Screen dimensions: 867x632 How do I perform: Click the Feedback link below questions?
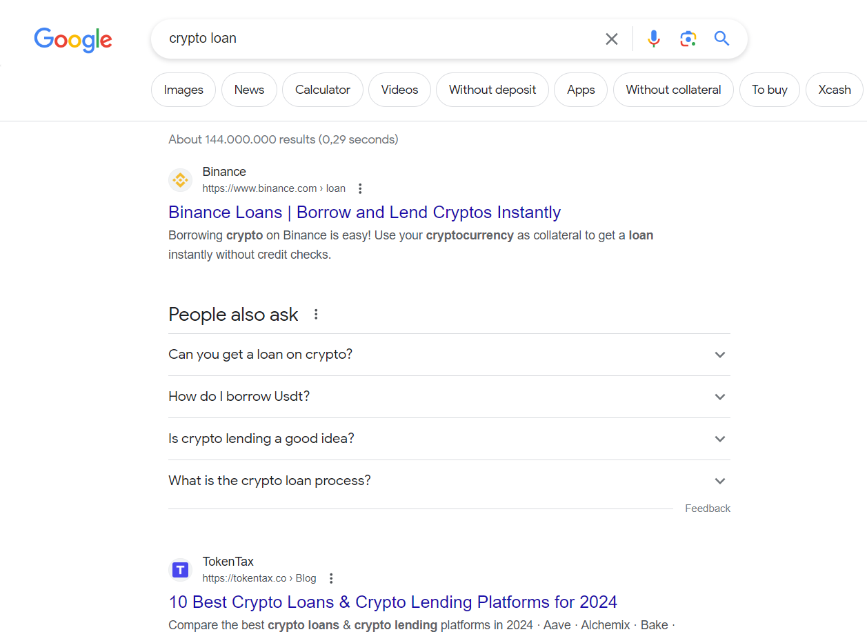[x=708, y=508]
